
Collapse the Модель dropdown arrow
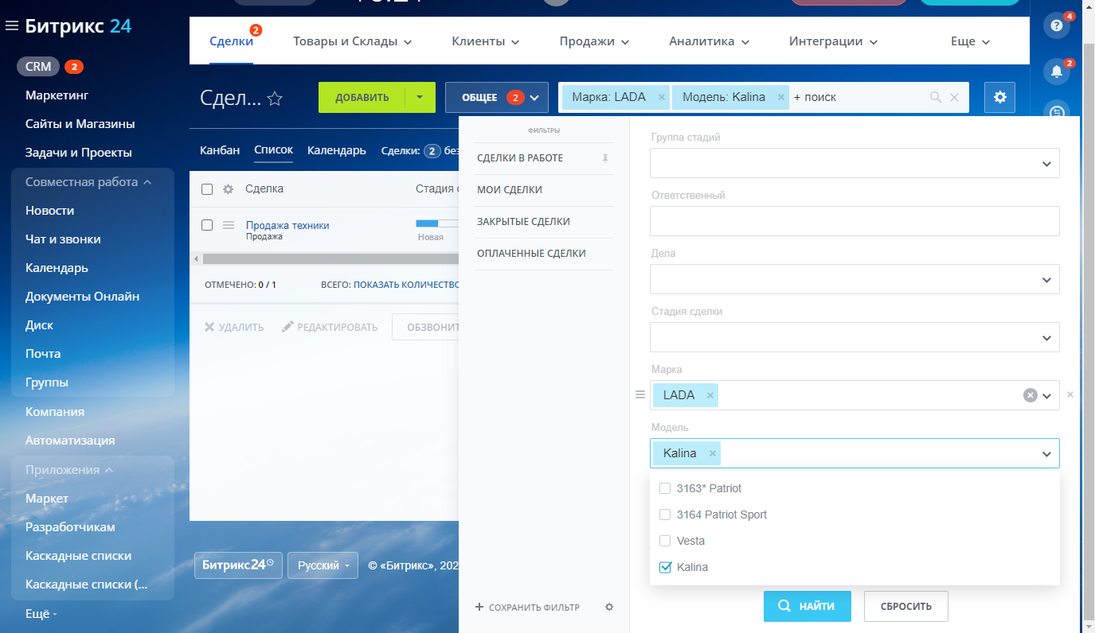(x=1046, y=453)
